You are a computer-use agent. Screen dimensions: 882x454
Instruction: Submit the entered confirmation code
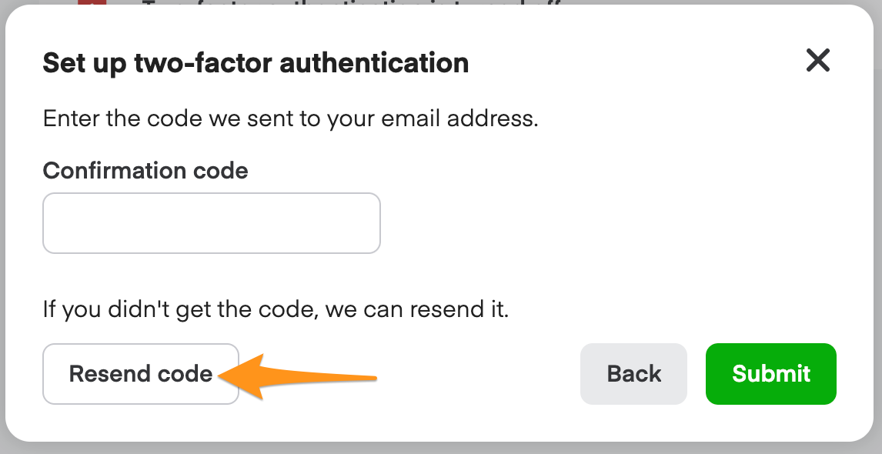click(770, 374)
